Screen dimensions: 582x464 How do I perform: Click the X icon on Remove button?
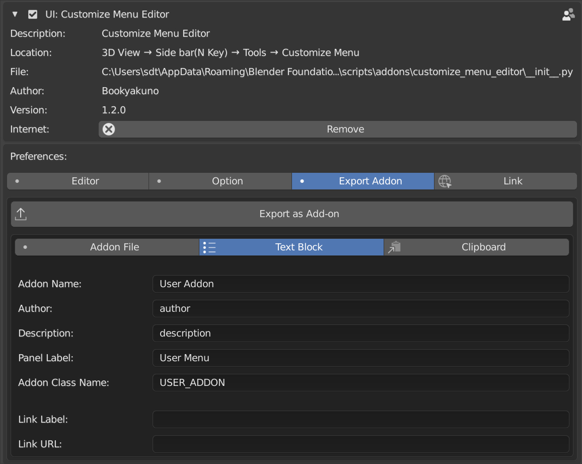109,129
